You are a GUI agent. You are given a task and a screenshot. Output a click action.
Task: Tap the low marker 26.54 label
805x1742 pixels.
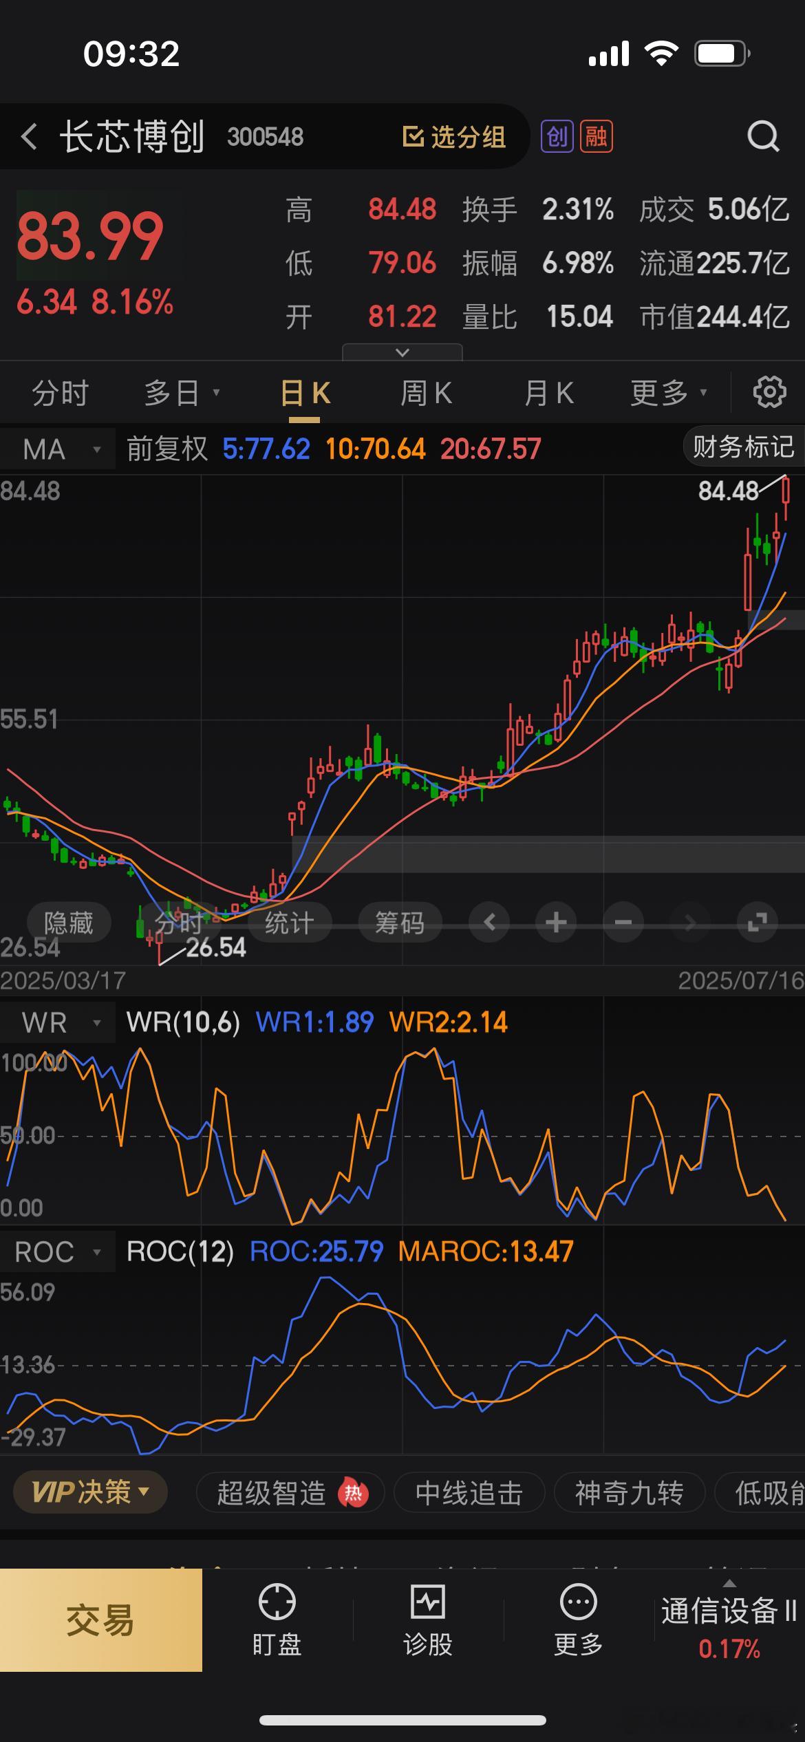point(216,948)
